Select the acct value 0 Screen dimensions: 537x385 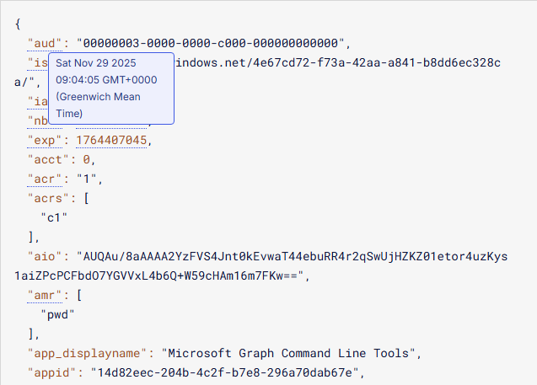[x=86, y=159]
